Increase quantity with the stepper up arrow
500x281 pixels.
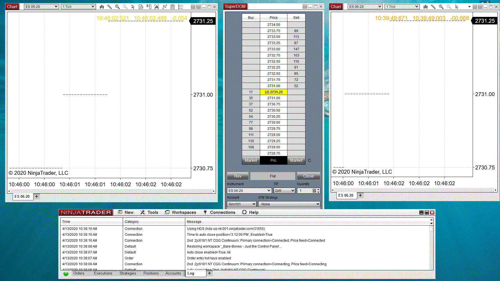(318, 189)
